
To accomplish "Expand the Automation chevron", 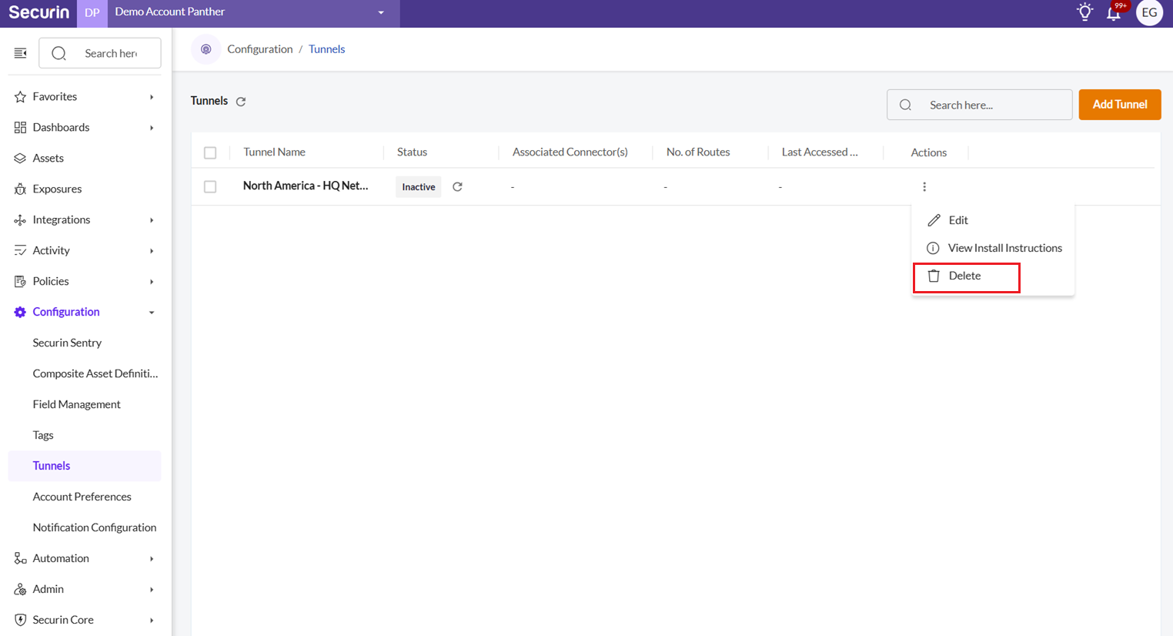I will click(152, 559).
